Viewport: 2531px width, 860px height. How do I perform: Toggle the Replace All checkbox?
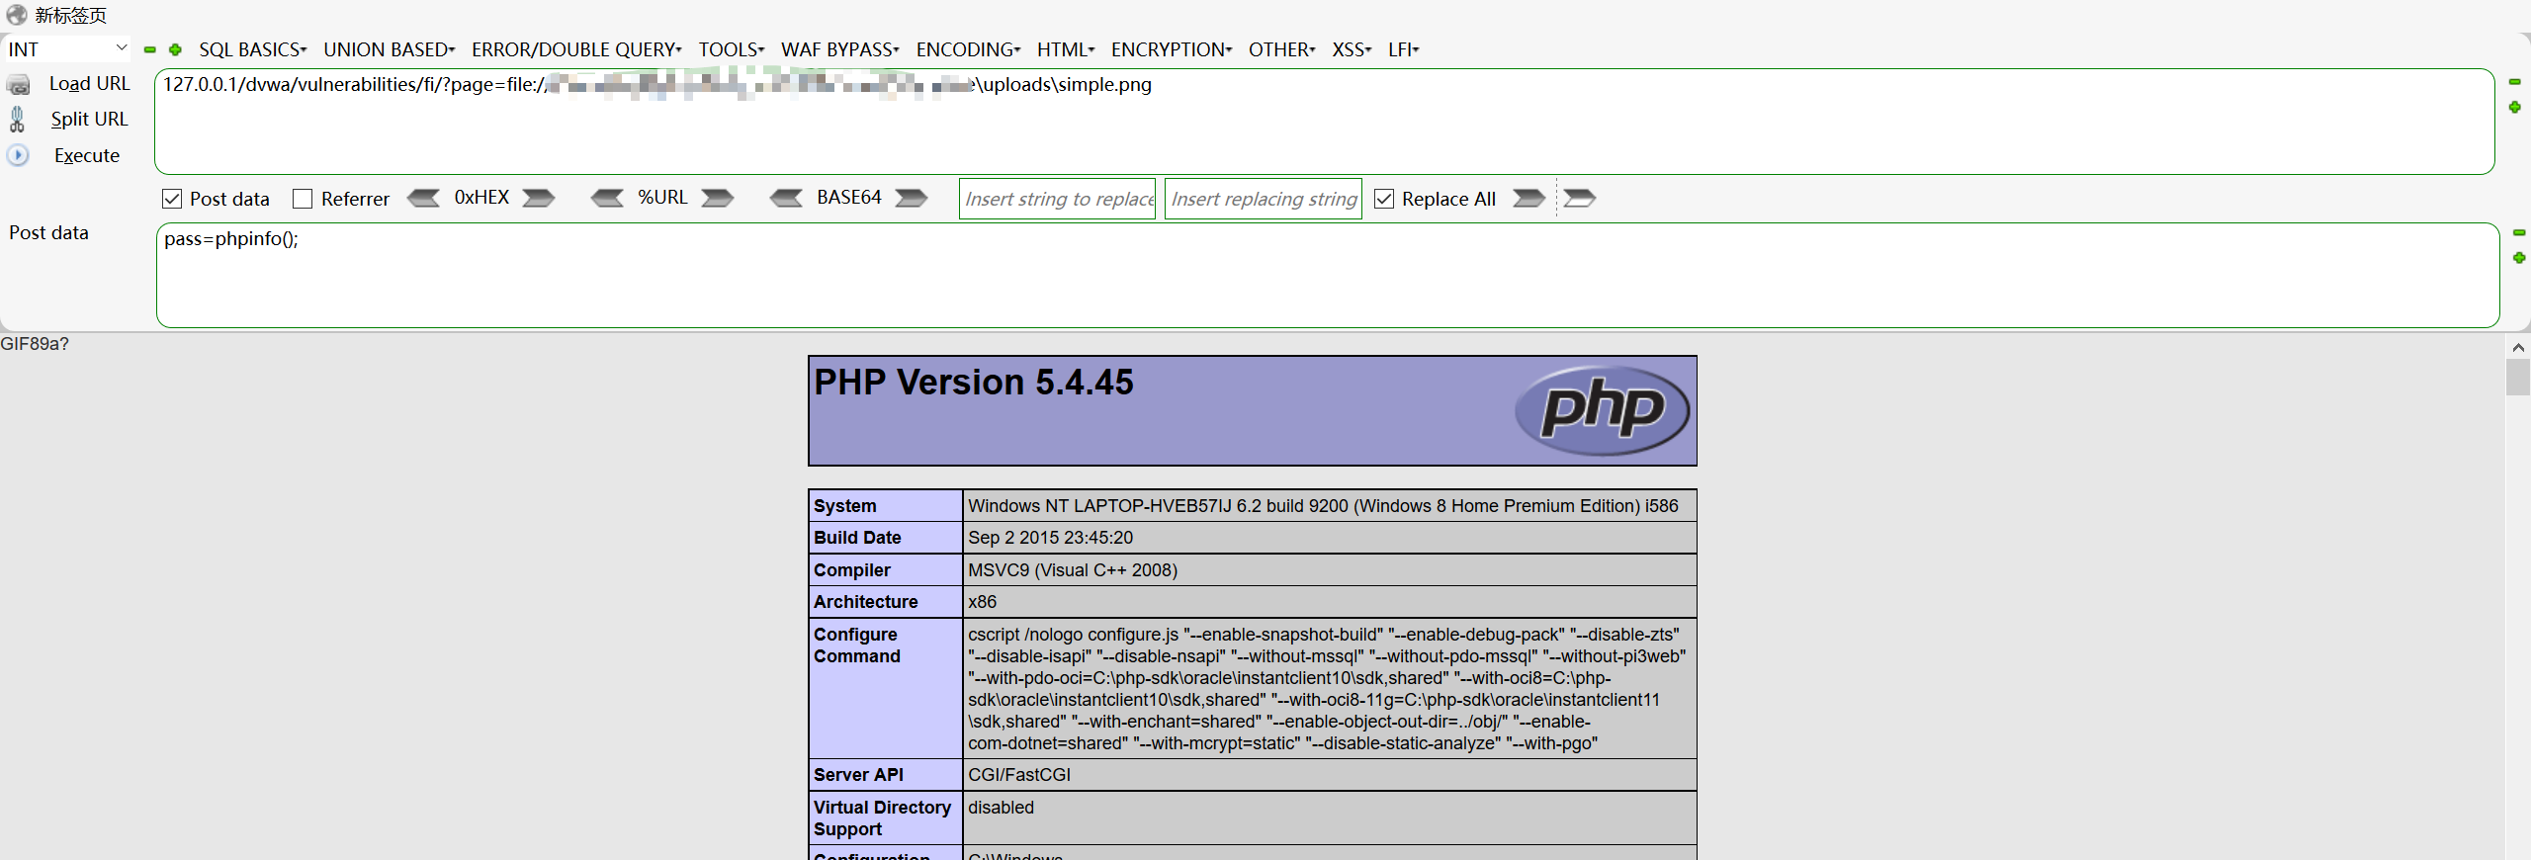click(x=1384, y=199)
